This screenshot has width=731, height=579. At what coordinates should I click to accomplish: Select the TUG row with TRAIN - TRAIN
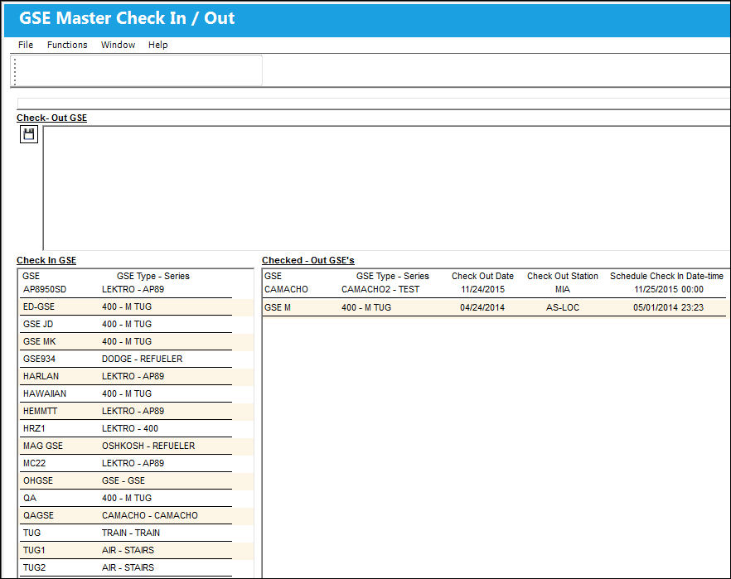[126, 533]
